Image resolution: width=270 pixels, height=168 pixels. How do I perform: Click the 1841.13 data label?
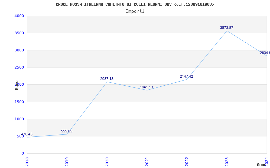(x=146, y=87)
